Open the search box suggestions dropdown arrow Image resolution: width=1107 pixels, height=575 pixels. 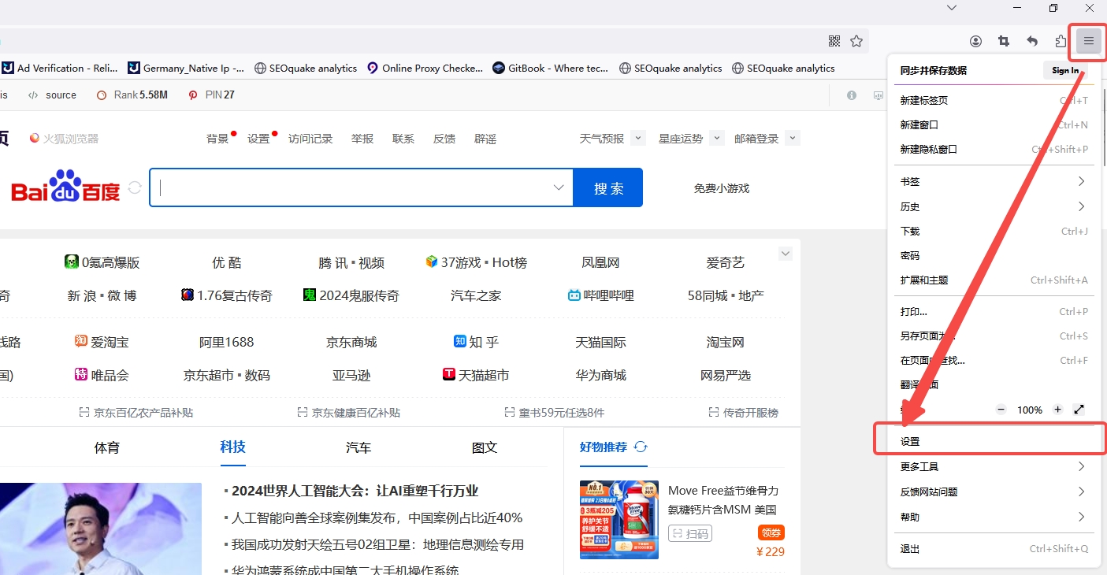click(559, 187)
